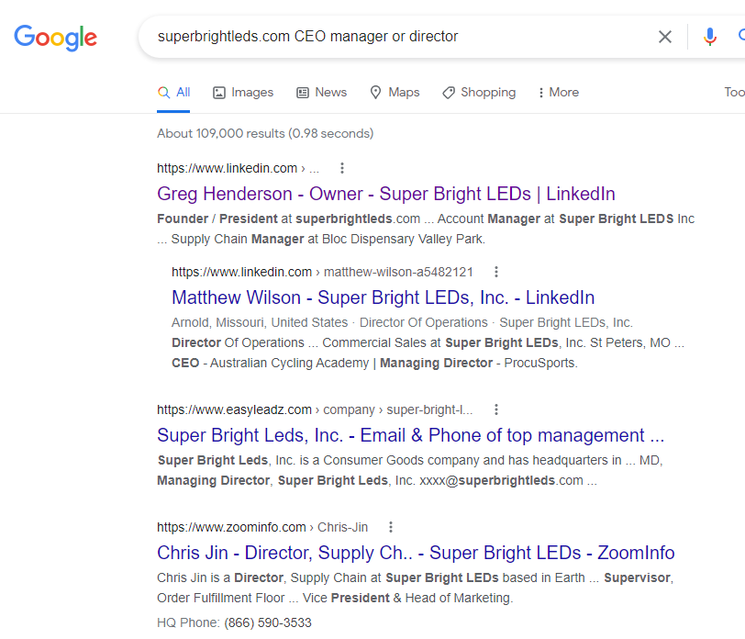Open Matthew Wilson - Super Bright LEDs, Inc. link
Screen dimensions: 745x639
tap(383, 297)
